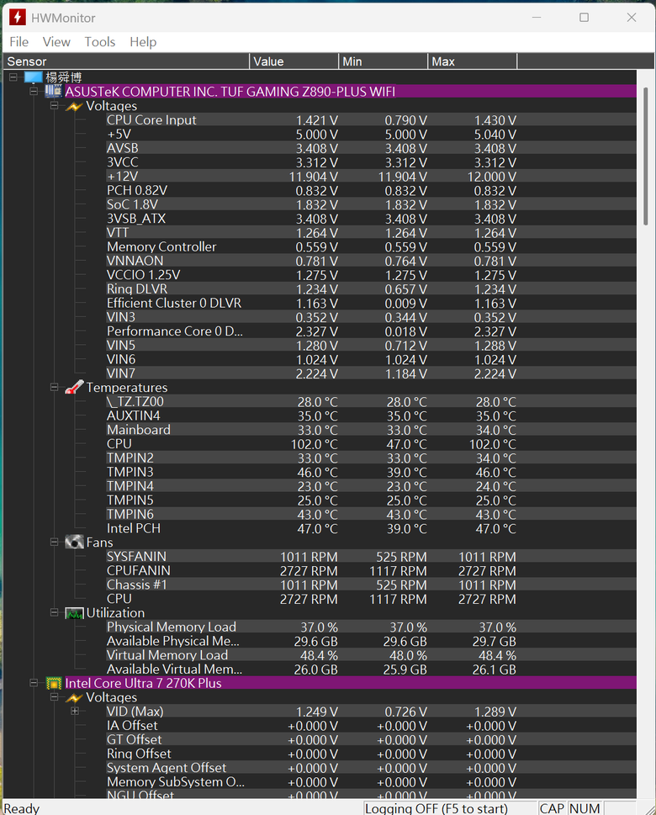Click the Min column header
This screenshot has width=656, height=815.
(x=384, y=61)
